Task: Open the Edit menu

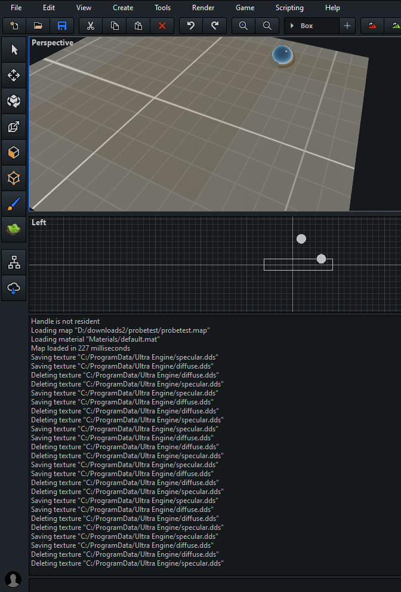Action: point(49,8)
